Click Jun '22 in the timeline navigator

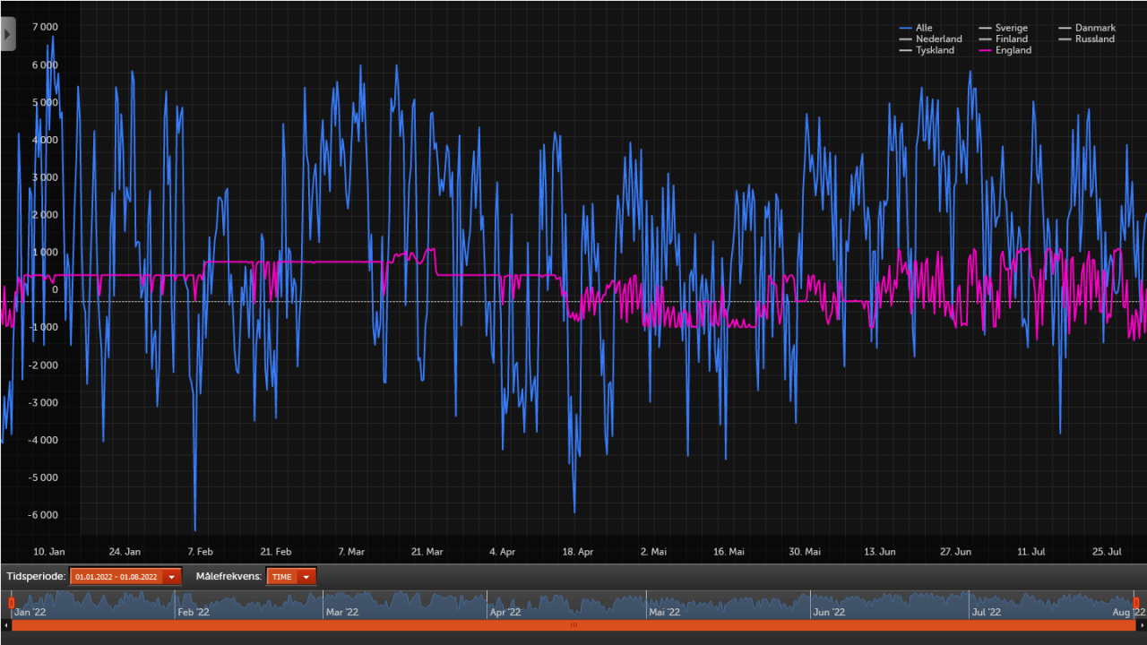[828, 613]
